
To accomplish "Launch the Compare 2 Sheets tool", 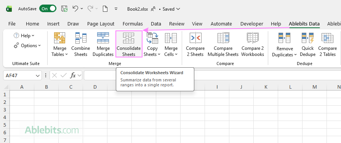I will (x=195, y=44).
